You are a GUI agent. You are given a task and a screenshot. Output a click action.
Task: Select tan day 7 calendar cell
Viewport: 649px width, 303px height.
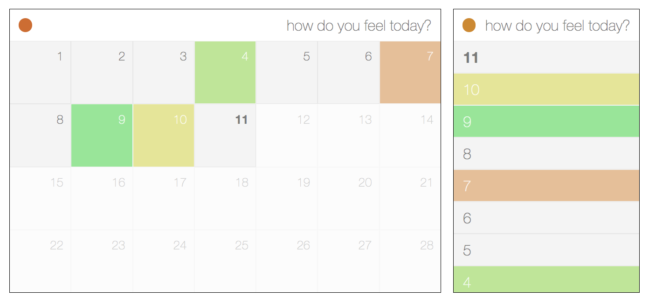tap(410, 72)
